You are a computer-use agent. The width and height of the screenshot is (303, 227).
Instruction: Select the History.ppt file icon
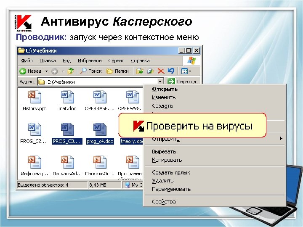(x=35, y=97)
